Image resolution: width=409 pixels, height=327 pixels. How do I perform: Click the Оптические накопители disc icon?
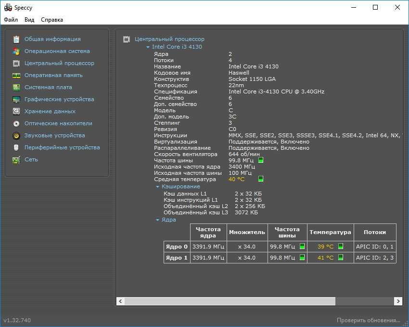click(16, 123)
